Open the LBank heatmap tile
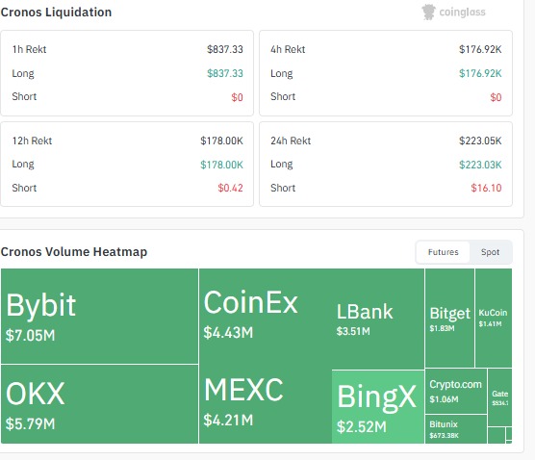This screenshot has width=535, height=460. point(378,319)
